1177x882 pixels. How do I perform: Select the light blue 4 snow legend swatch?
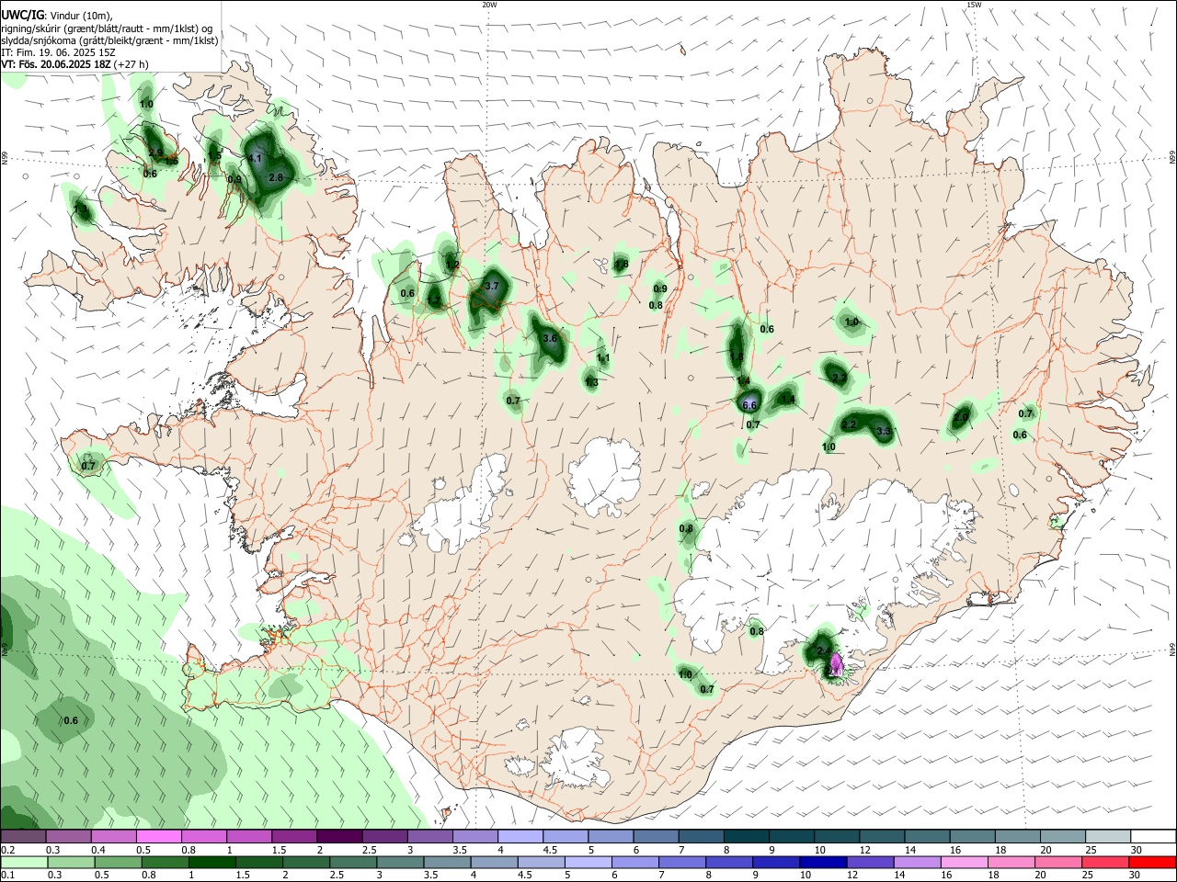click(519, 836)
